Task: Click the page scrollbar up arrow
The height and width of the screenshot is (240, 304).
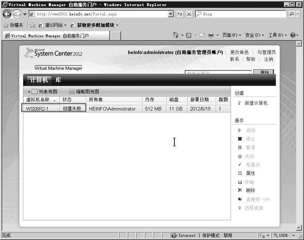Action: (299, 44)
